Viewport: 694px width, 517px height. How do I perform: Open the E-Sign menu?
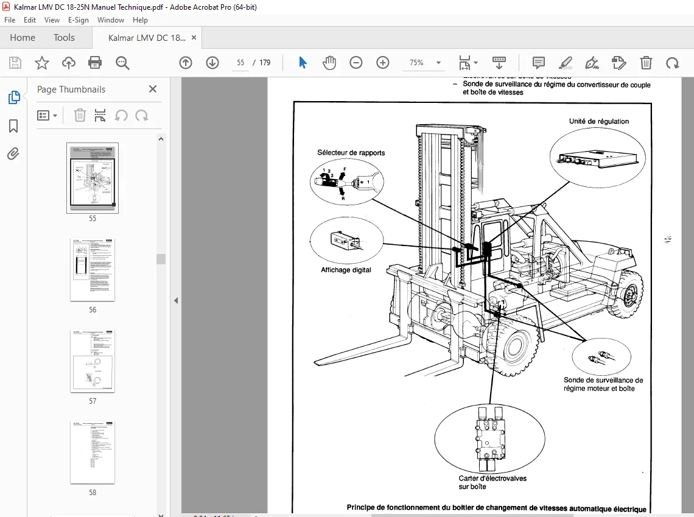point(79,20)
